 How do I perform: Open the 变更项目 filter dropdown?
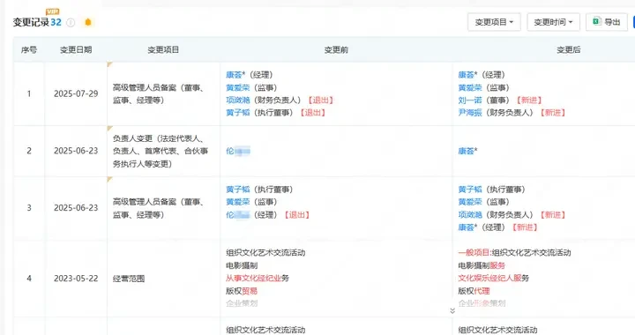click(494, 22)
